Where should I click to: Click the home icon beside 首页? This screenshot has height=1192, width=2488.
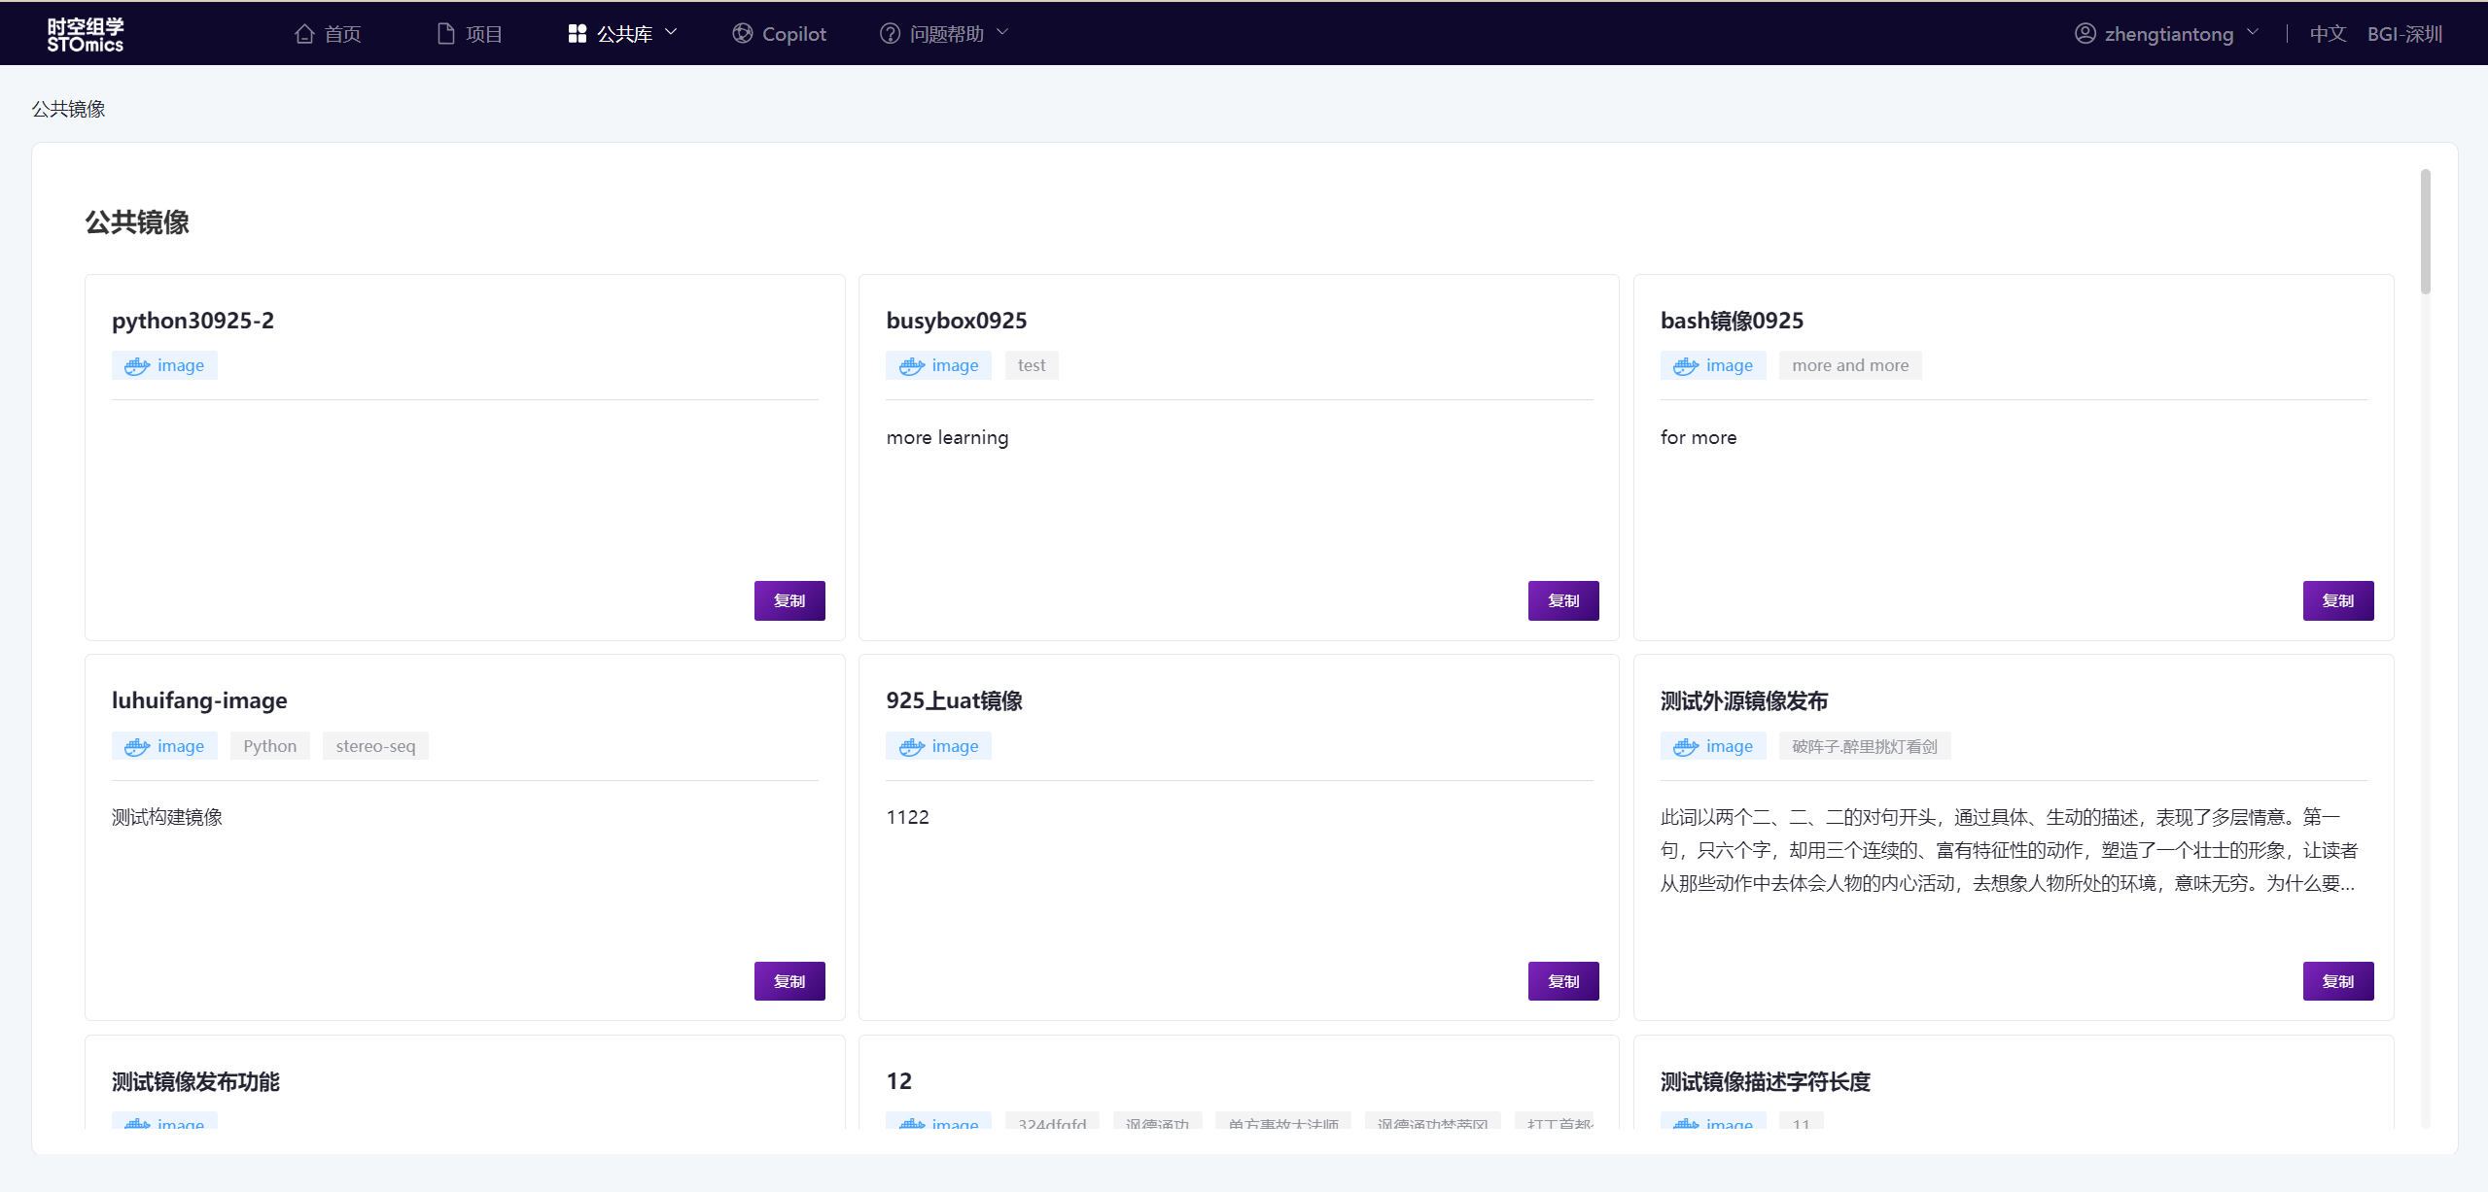[304, 34]
